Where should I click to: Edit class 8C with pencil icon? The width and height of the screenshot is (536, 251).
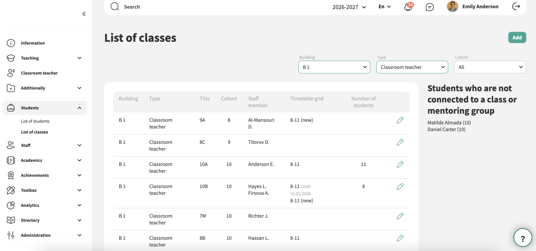click(400, 142)
